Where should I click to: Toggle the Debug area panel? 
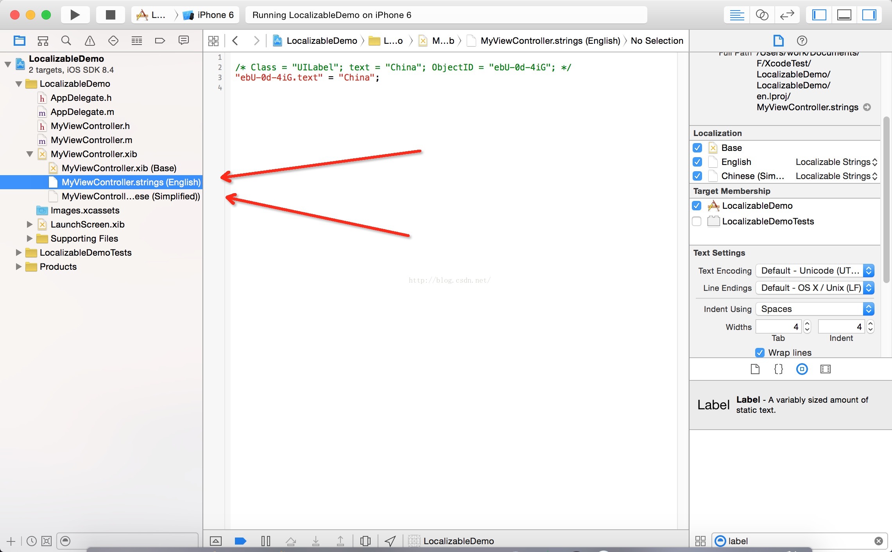pyautogui.click(x=844, y=15)
